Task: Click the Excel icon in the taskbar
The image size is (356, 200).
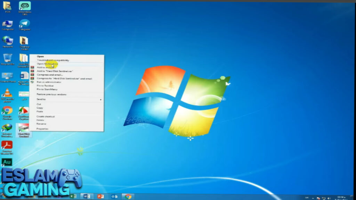Action: (x=73, y=197)
